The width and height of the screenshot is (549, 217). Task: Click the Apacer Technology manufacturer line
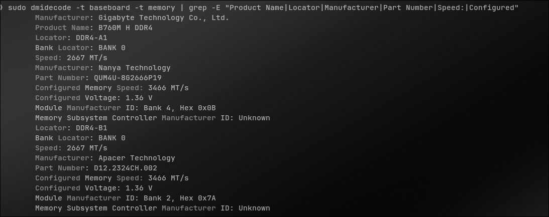coord(105,158)
